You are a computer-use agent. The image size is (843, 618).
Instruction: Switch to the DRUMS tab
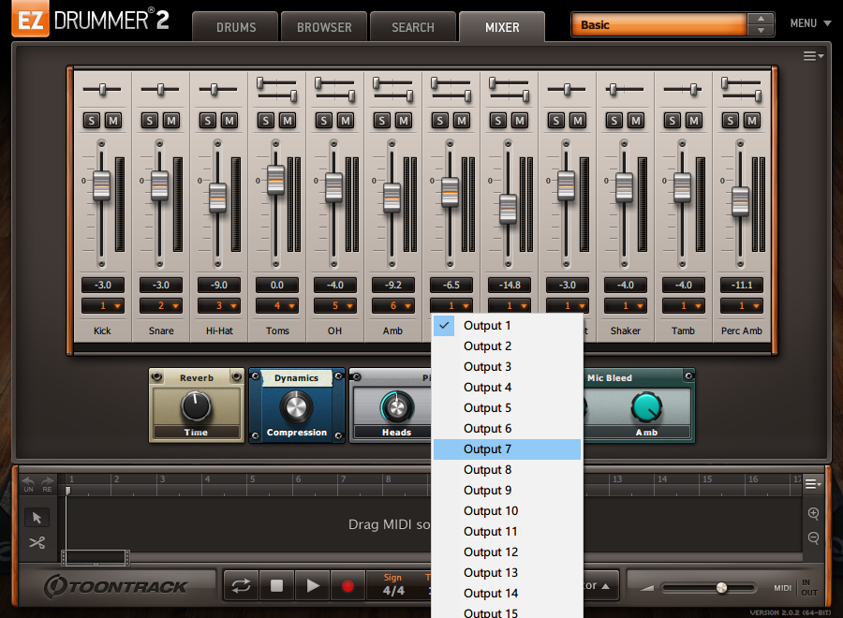236,27
